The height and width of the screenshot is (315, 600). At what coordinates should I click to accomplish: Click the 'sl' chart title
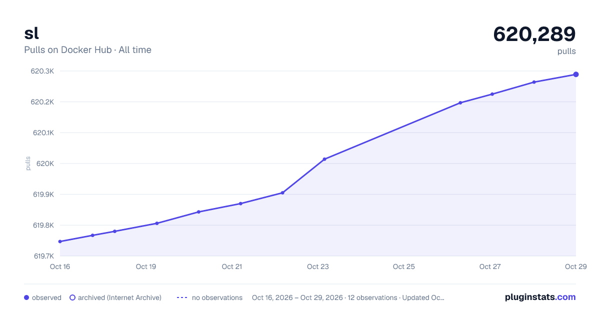tap(31, 33)
